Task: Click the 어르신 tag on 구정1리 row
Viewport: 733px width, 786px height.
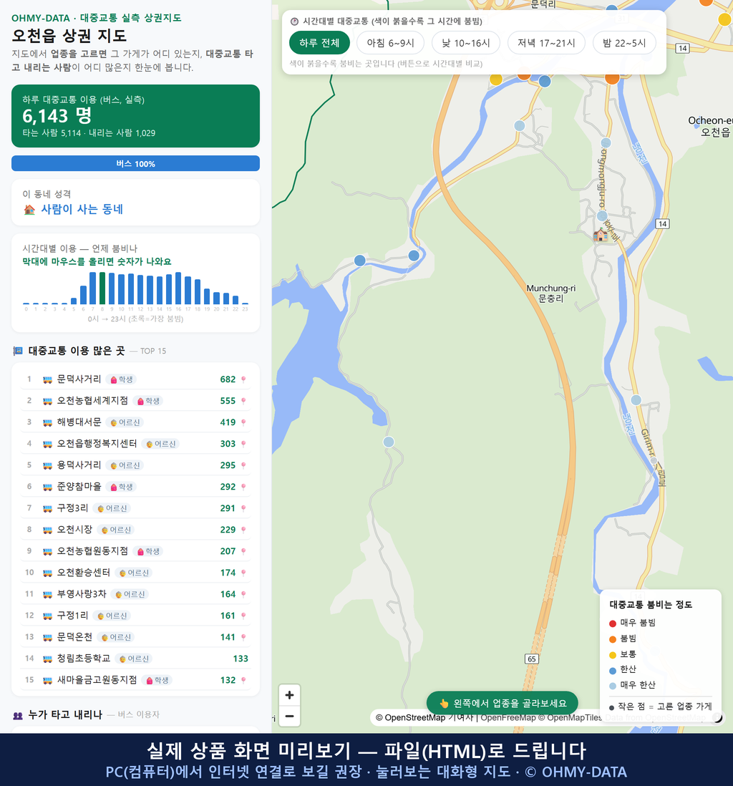Action: click(x=113, y=616)
